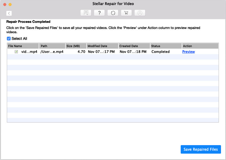This screenshot has width=226, height=160.
Task: Sort by File Name column header
Action: tap(23, 46)
